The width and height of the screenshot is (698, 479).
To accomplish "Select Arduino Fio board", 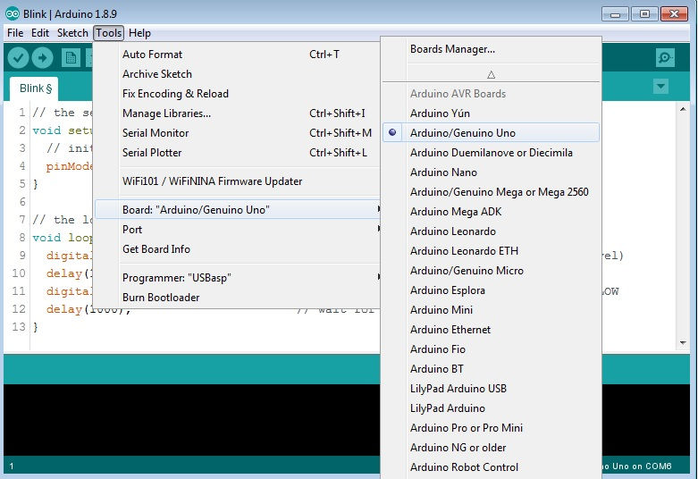I will (491, 349).
